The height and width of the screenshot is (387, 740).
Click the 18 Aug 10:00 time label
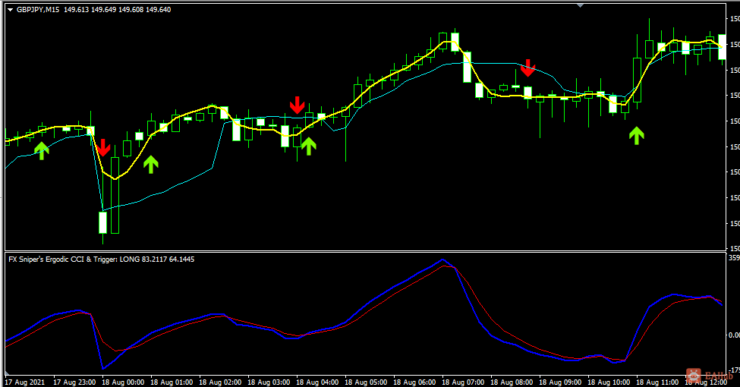pos(609,382)
